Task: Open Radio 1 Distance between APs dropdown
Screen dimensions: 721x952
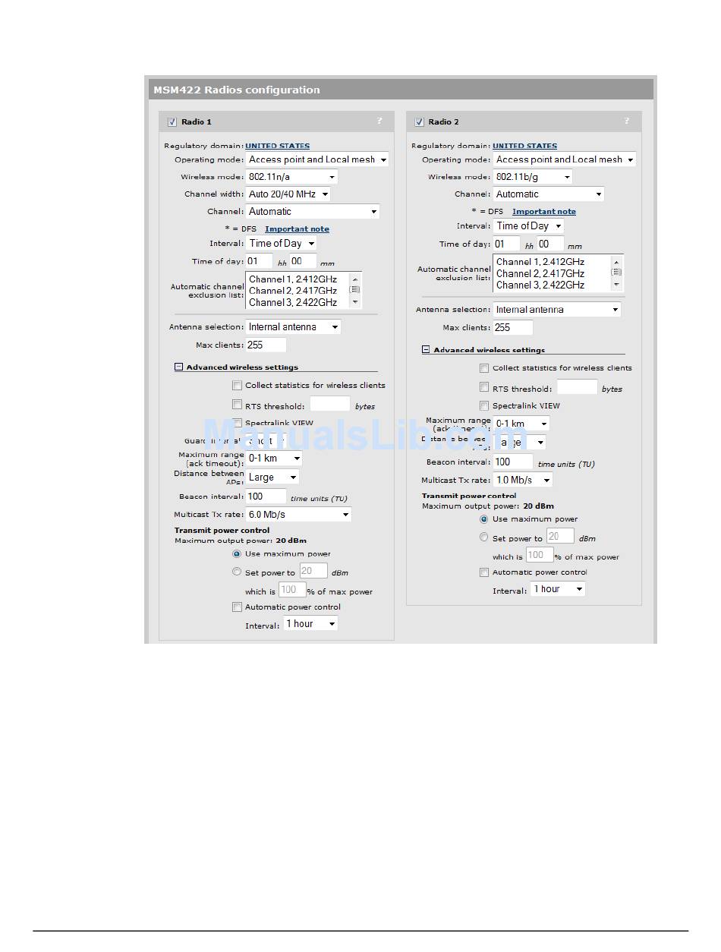Action: coord(272,478)
